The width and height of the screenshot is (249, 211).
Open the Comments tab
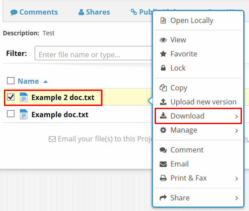coord(34,12)
